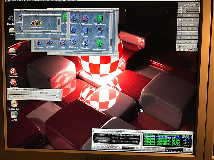The image size is (214, 160).
Task: Open the AmigaAMP program icon
Action: click(x=36, y=24)
